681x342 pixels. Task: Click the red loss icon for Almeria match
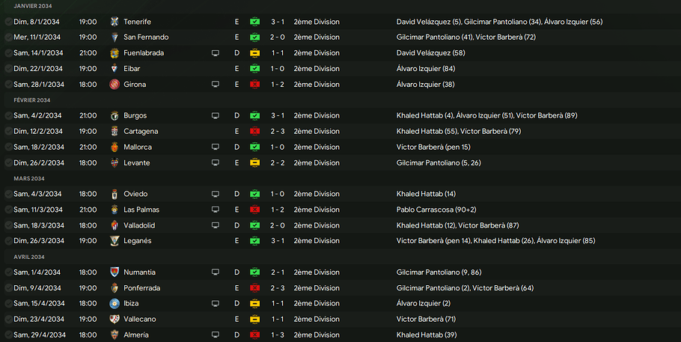point(254,335)
